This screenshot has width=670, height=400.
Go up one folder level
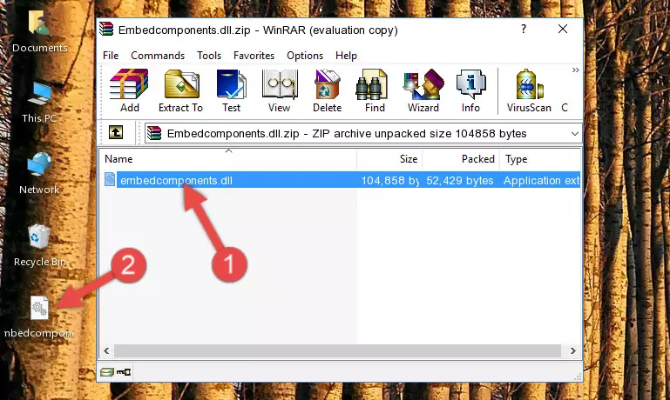click(x=116, y=133)
